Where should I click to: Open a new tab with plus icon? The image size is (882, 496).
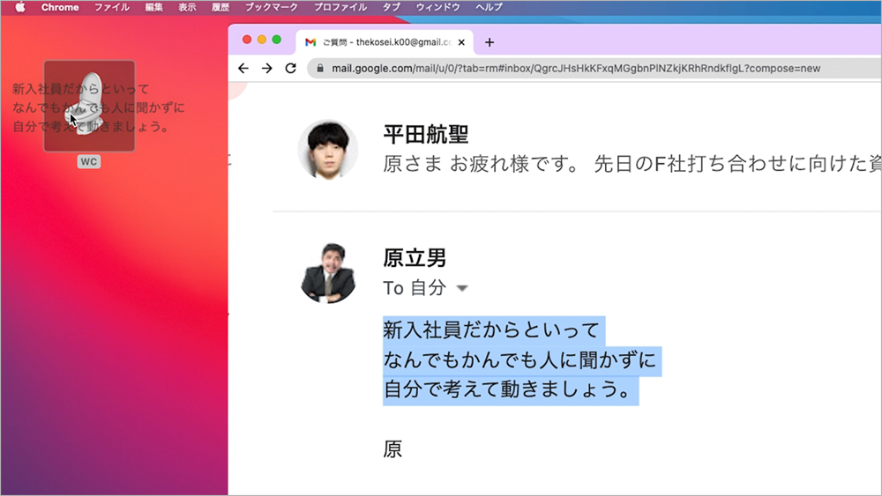coord(490,42)
